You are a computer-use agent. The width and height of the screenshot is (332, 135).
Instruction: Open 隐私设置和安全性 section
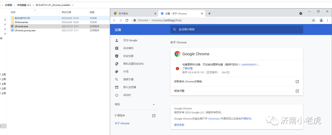click(x=134, y=64)
